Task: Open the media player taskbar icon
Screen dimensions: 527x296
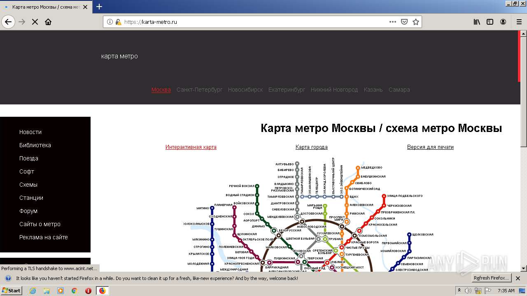Action: coord(61,291)
